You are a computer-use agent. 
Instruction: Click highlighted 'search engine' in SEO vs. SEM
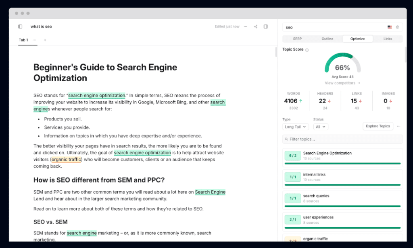pyautogui.click(x=81, y=233)
